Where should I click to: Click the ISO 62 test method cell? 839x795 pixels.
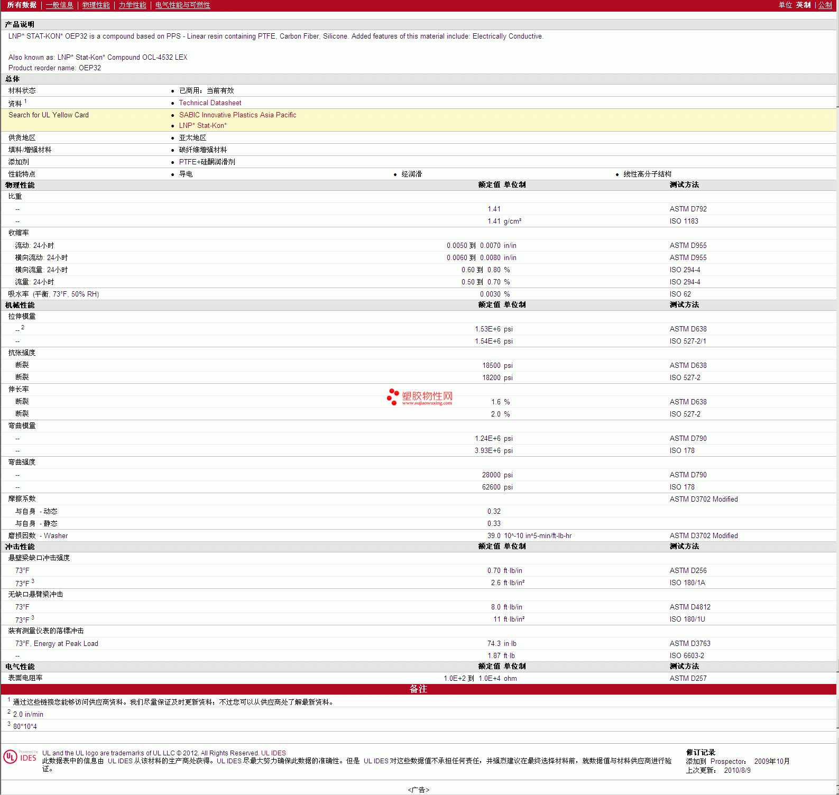click(x=680, y=294)
